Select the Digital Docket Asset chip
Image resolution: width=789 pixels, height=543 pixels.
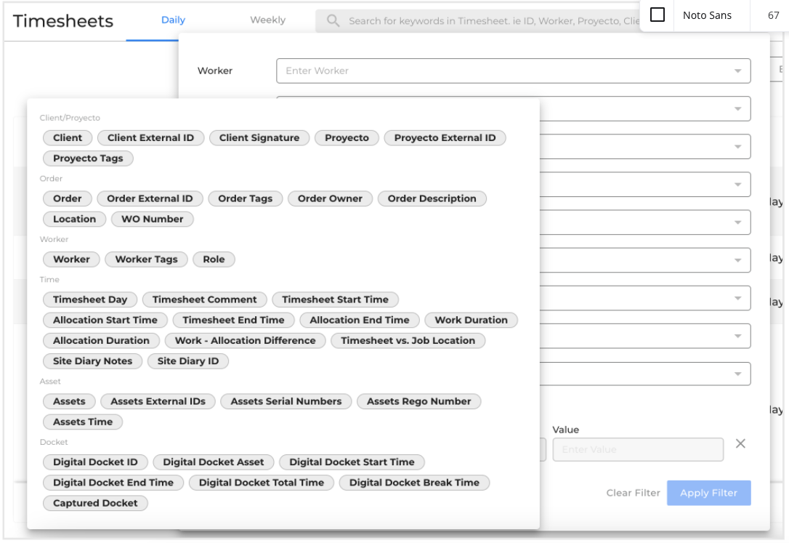[214, 463]
